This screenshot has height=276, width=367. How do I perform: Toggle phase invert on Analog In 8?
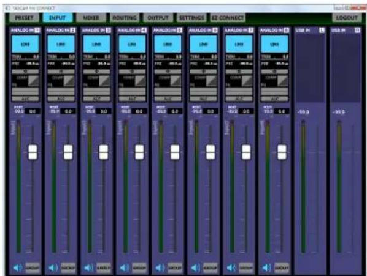[274, 72]
